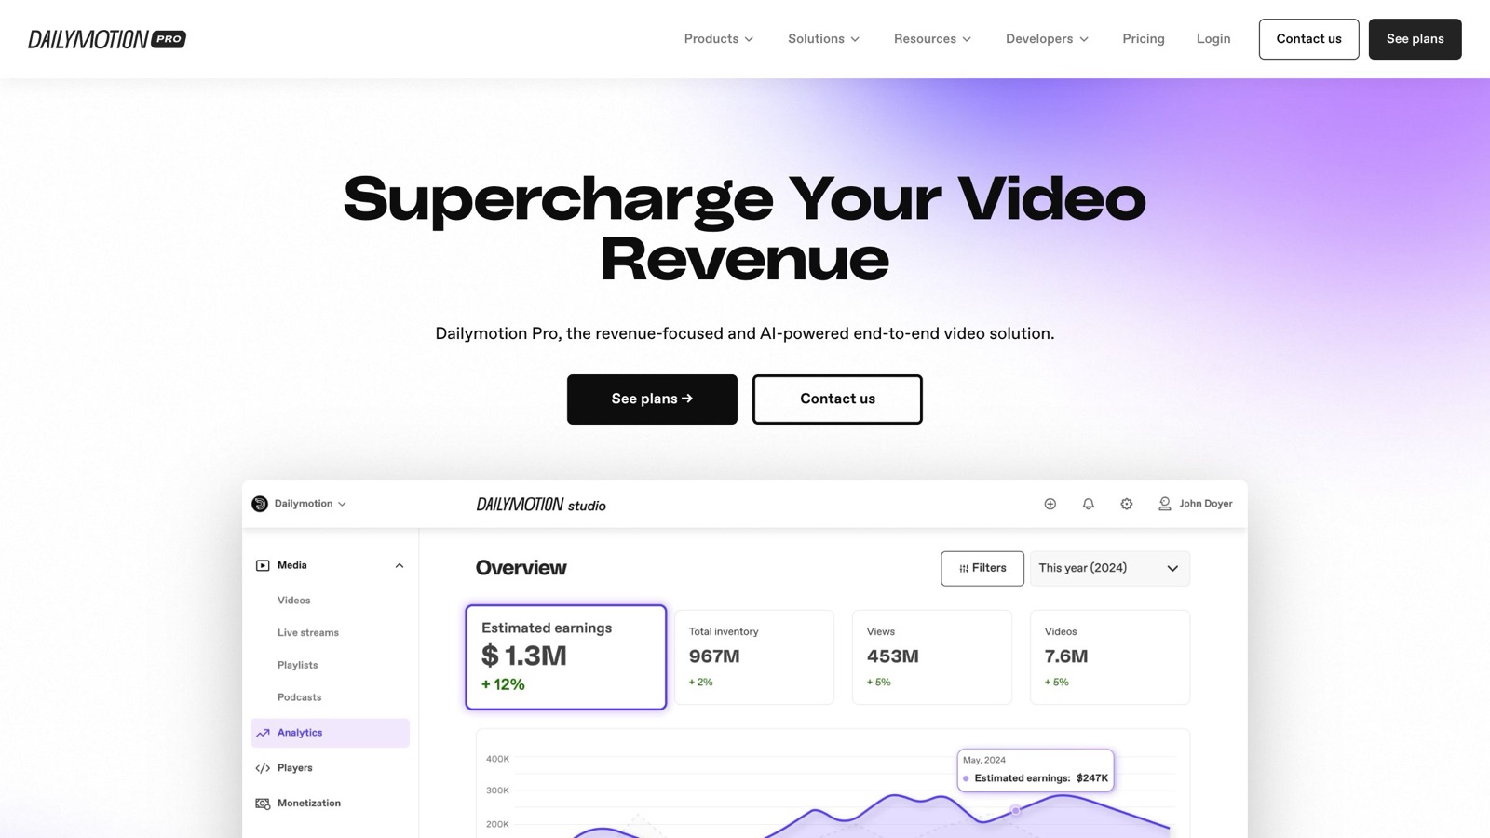Expand the Developers menu

(1047, 39)
